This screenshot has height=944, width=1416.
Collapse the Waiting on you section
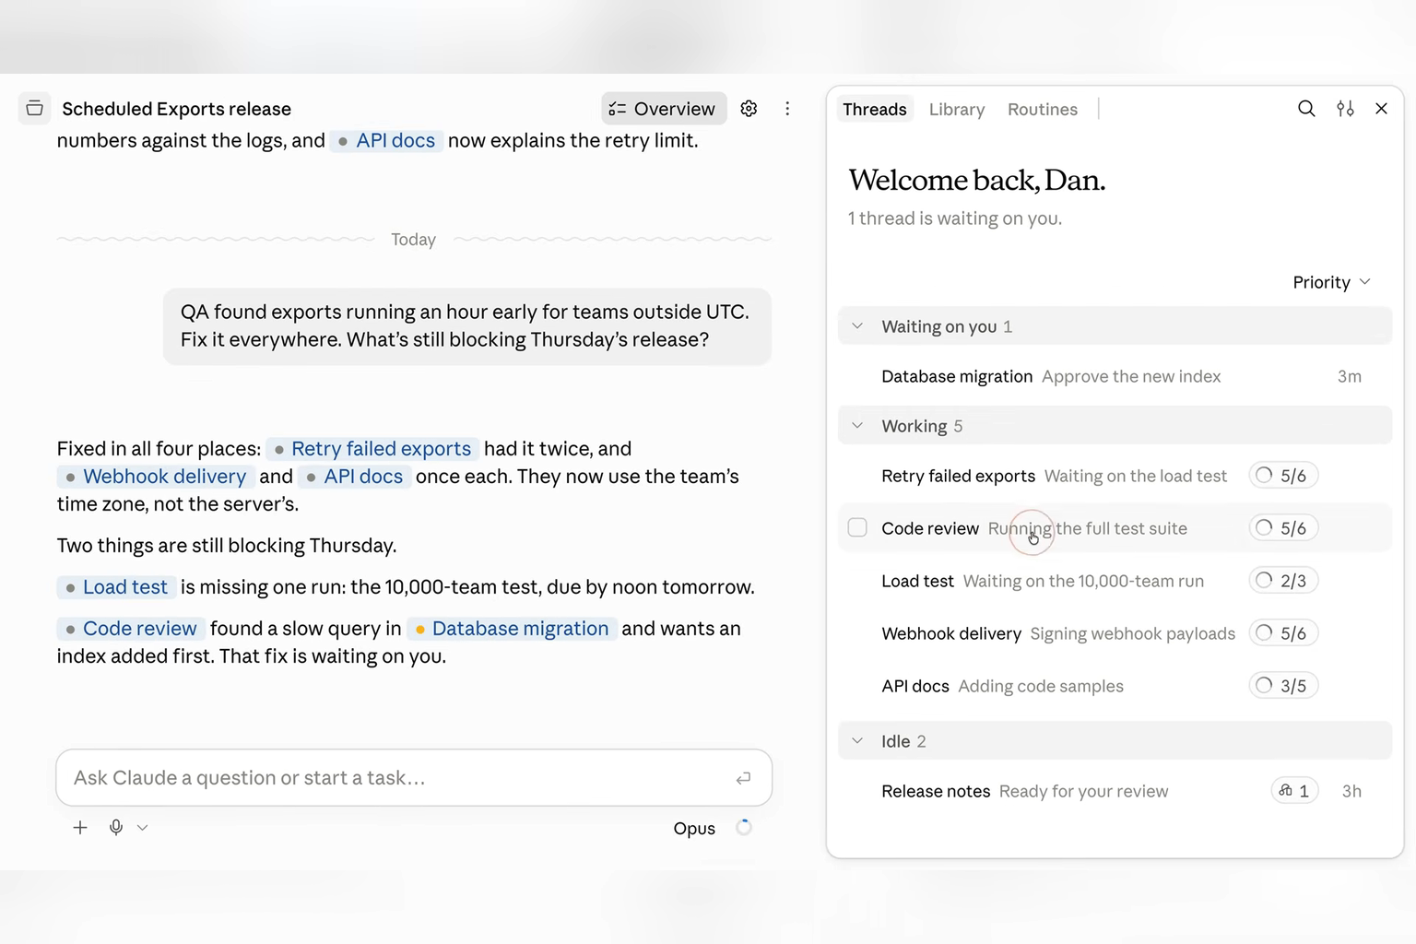pyautogui.click(x=857, y=326)
